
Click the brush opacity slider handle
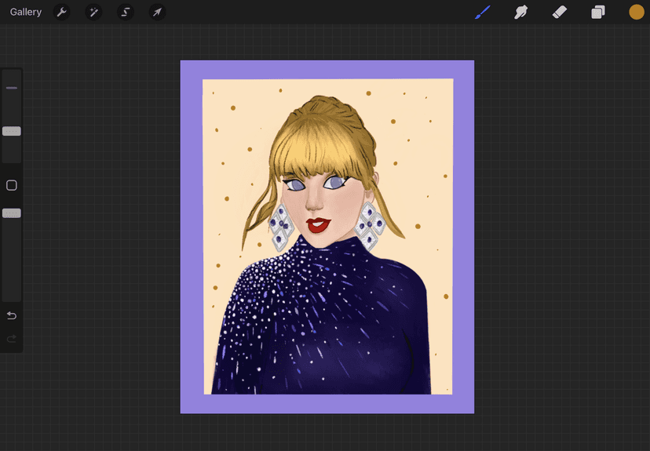[12, 213]
